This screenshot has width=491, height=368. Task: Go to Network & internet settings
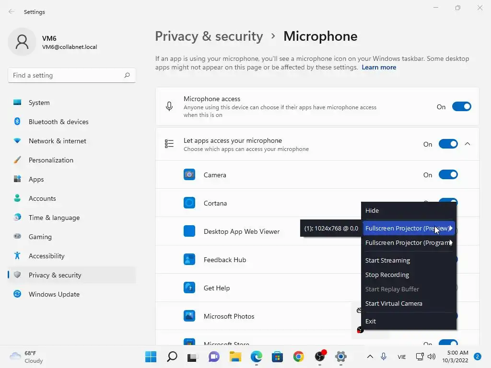pos(72,141)
